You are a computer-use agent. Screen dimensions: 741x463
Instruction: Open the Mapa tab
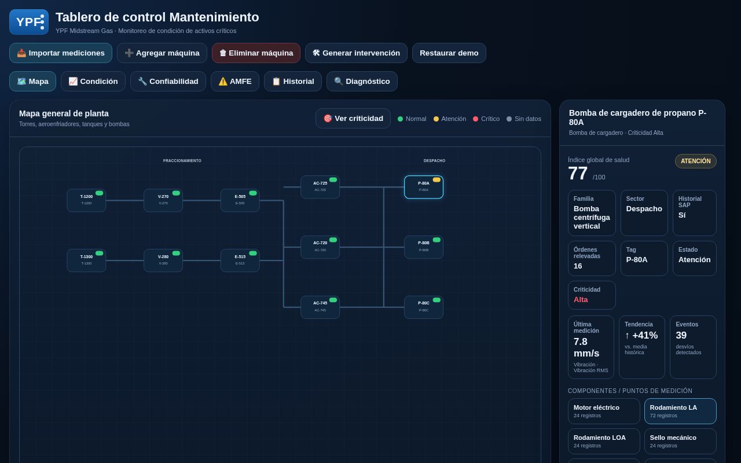pos(32,81)
